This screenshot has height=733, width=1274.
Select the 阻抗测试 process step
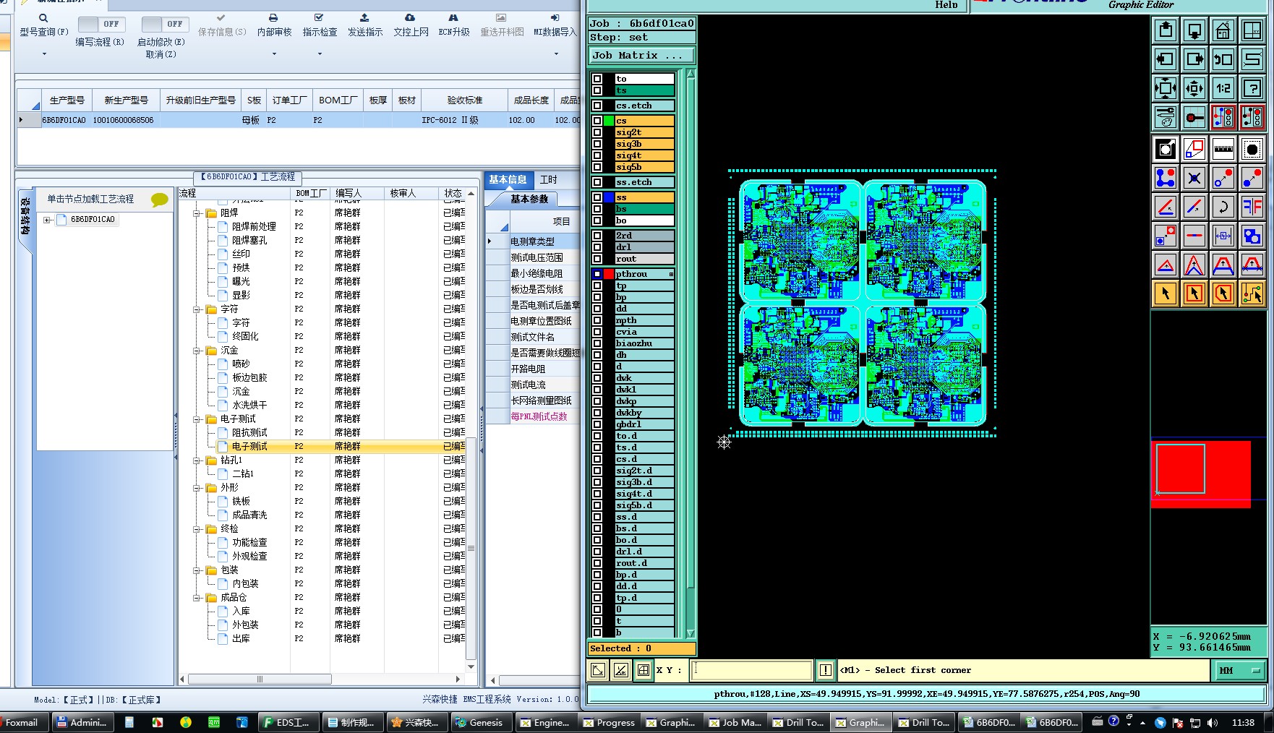coord(249,432)
